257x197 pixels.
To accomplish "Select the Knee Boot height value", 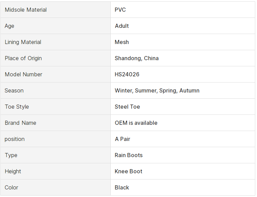I will point(129,171).
